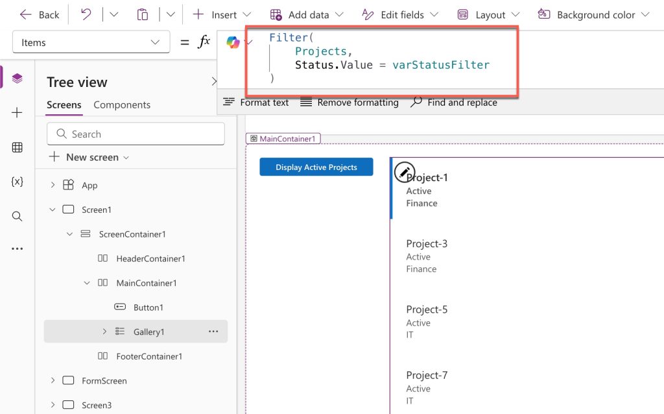The width and height of the screenshot is (664, 414).
Task: Expand the Copilot chevron in formula bar
Action: tap(249, 42)
